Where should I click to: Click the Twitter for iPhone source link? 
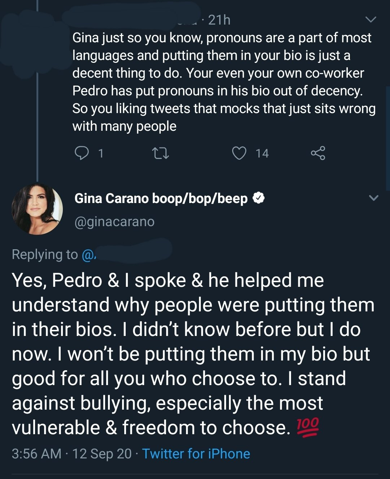pos(196,454)
